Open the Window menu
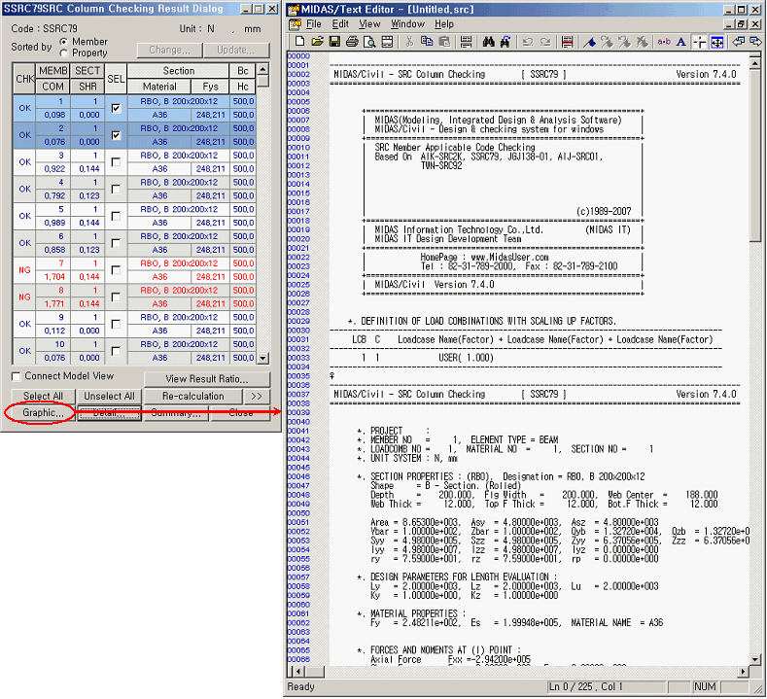Image resolution: width=767 pixels, height=699 pixels. tap(407, 23)
